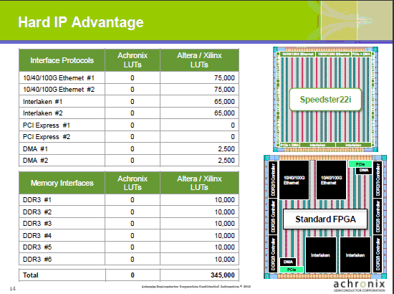Select the 345,000 total value cell

[x=200, y=275]
